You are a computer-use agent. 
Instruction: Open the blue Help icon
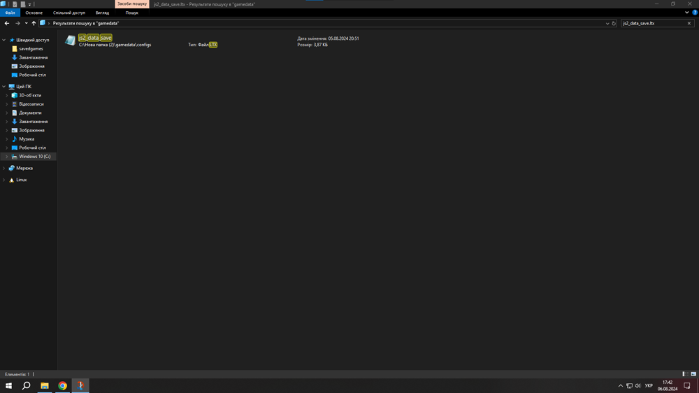[x=695, y=13]
